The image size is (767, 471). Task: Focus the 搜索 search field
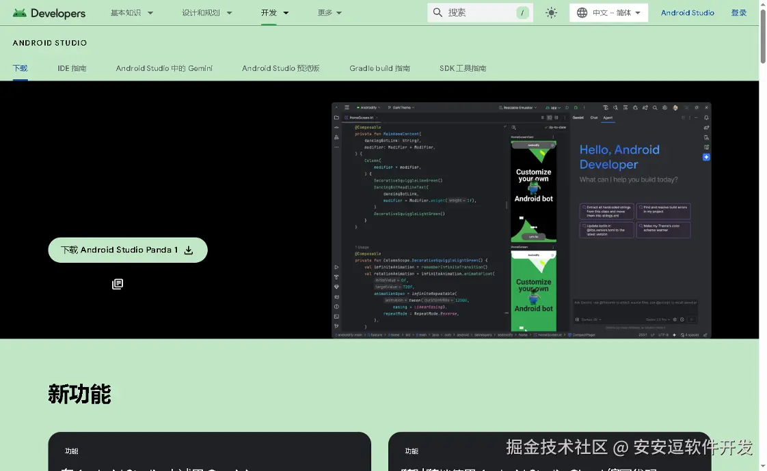tap(481, 13)
